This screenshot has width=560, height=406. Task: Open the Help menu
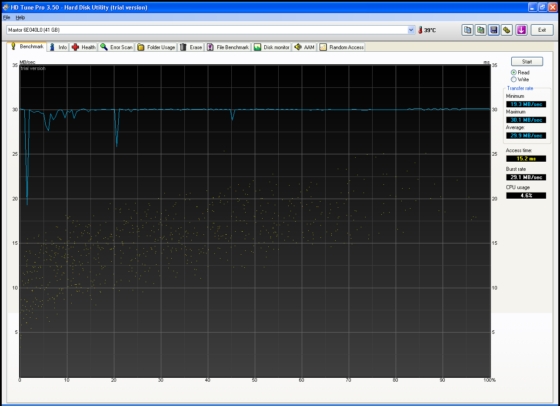pos(20,17)
